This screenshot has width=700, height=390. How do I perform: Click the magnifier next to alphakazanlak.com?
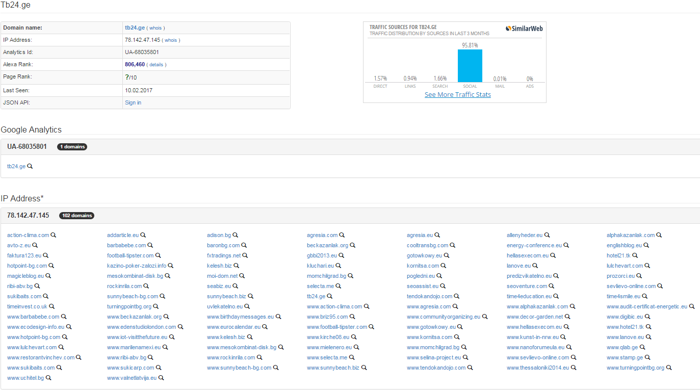coord(659,235)
